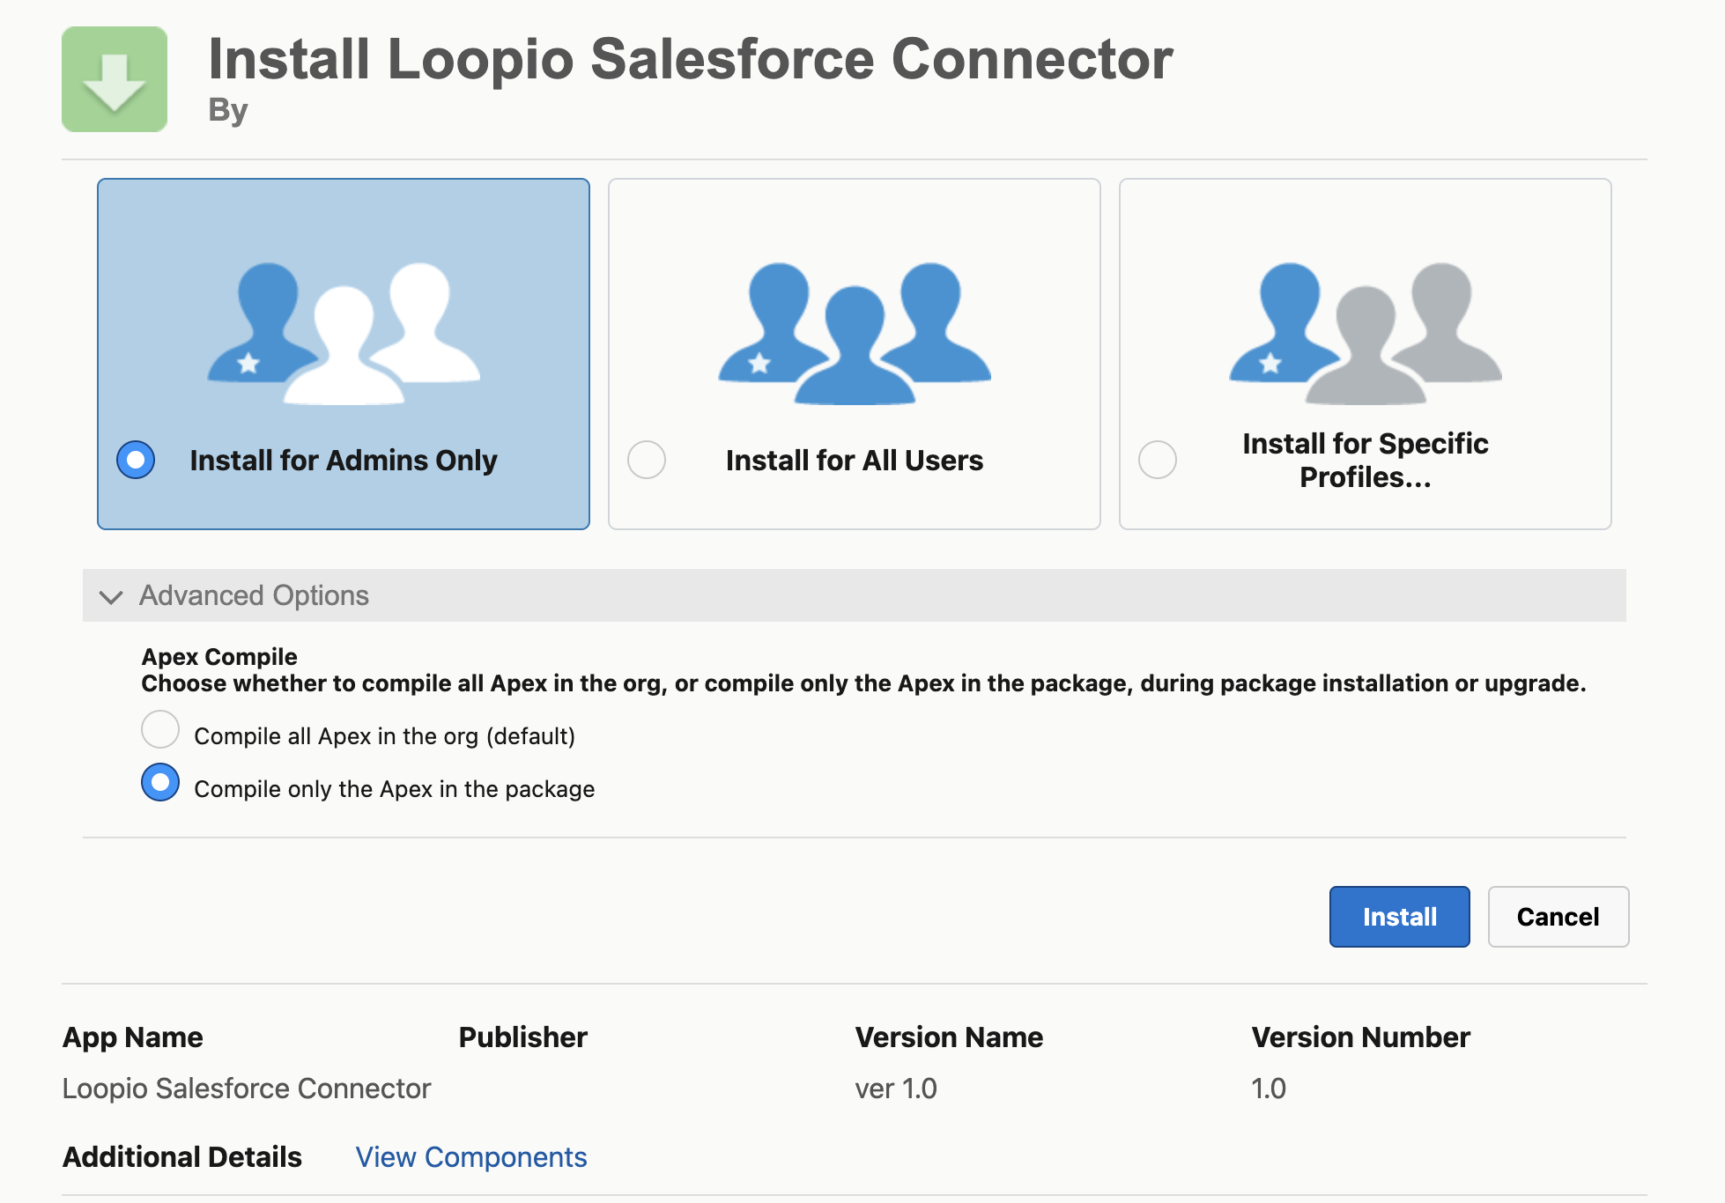Click the Cancel button

tap(1558, 916)
